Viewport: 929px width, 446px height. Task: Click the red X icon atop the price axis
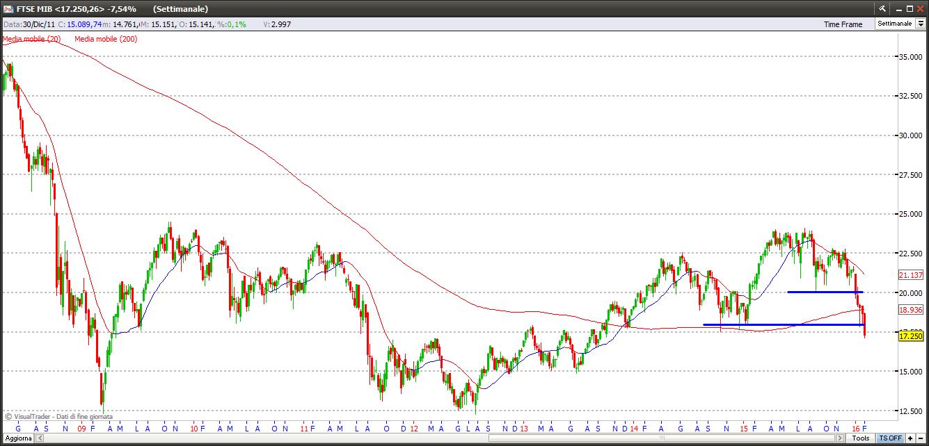click(920, 8)
